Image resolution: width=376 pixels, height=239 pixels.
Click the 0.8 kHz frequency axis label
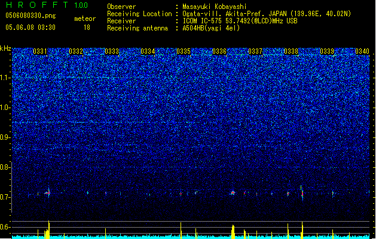click(5, 167)
